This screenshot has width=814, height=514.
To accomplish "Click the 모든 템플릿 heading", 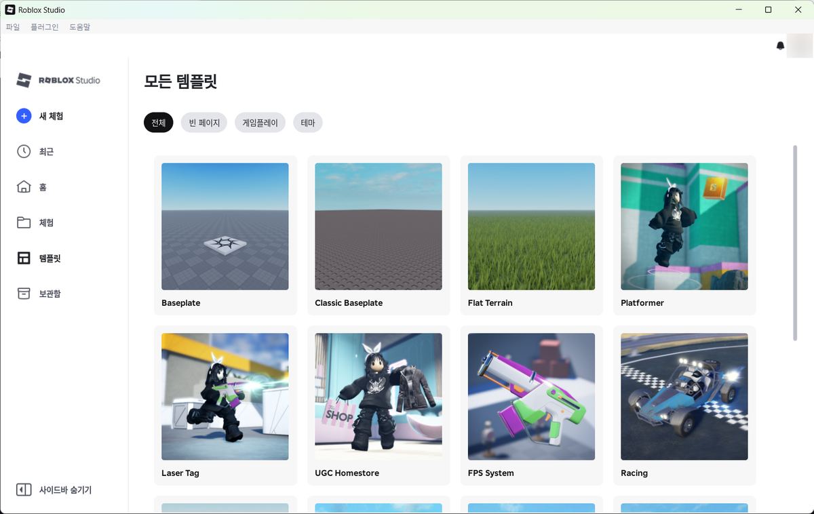I will (180, 81).
